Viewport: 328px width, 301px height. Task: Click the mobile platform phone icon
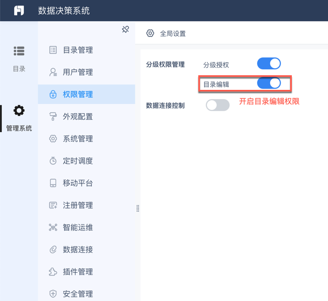pyautogui.click(x=53, y=183)
